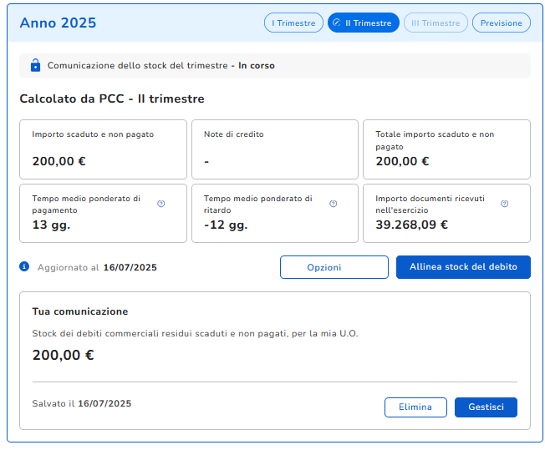This screenshot has width=545, height=450.
Task: Select the Importo scaduto e non pagato card
Action: tap(103, 149)
